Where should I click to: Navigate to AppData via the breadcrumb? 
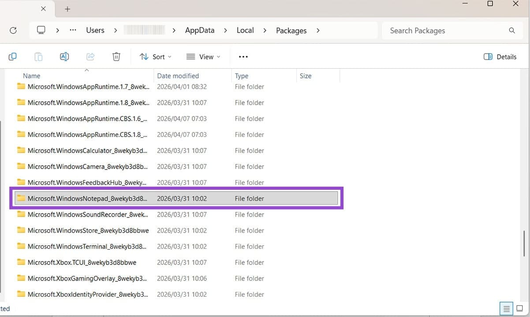199,30
